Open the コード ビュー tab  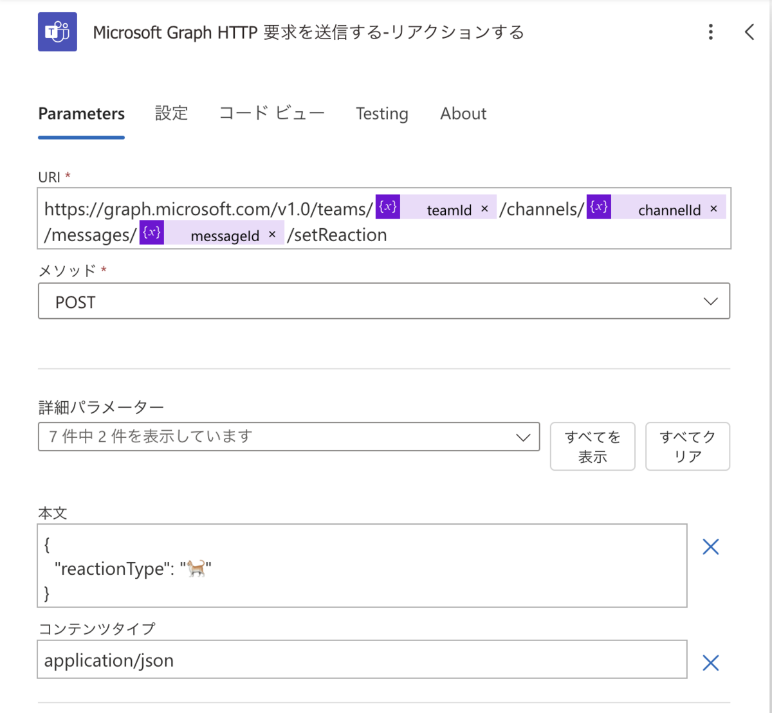click(272, 114)
